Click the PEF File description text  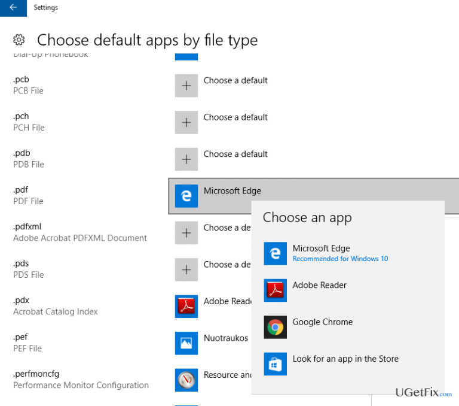[x=27, y=349]
